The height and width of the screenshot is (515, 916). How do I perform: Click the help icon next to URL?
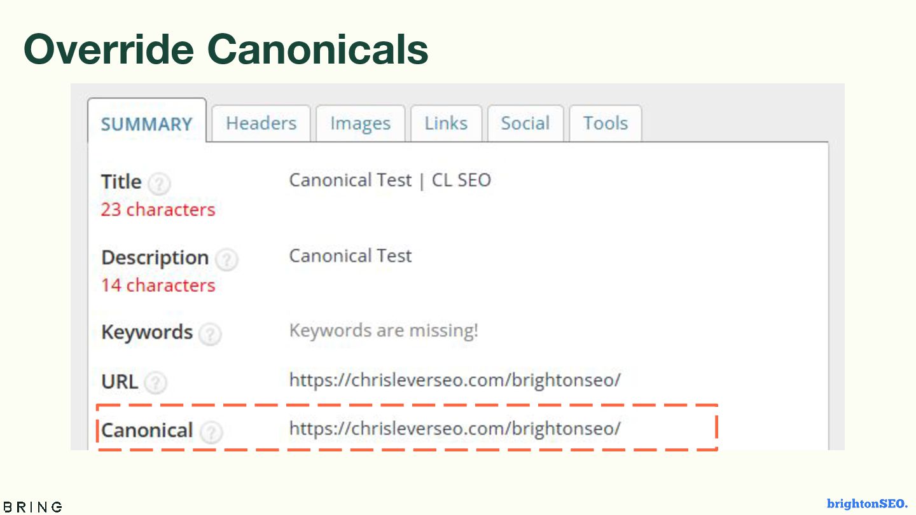pyautogui.click(x=155, y=383)
